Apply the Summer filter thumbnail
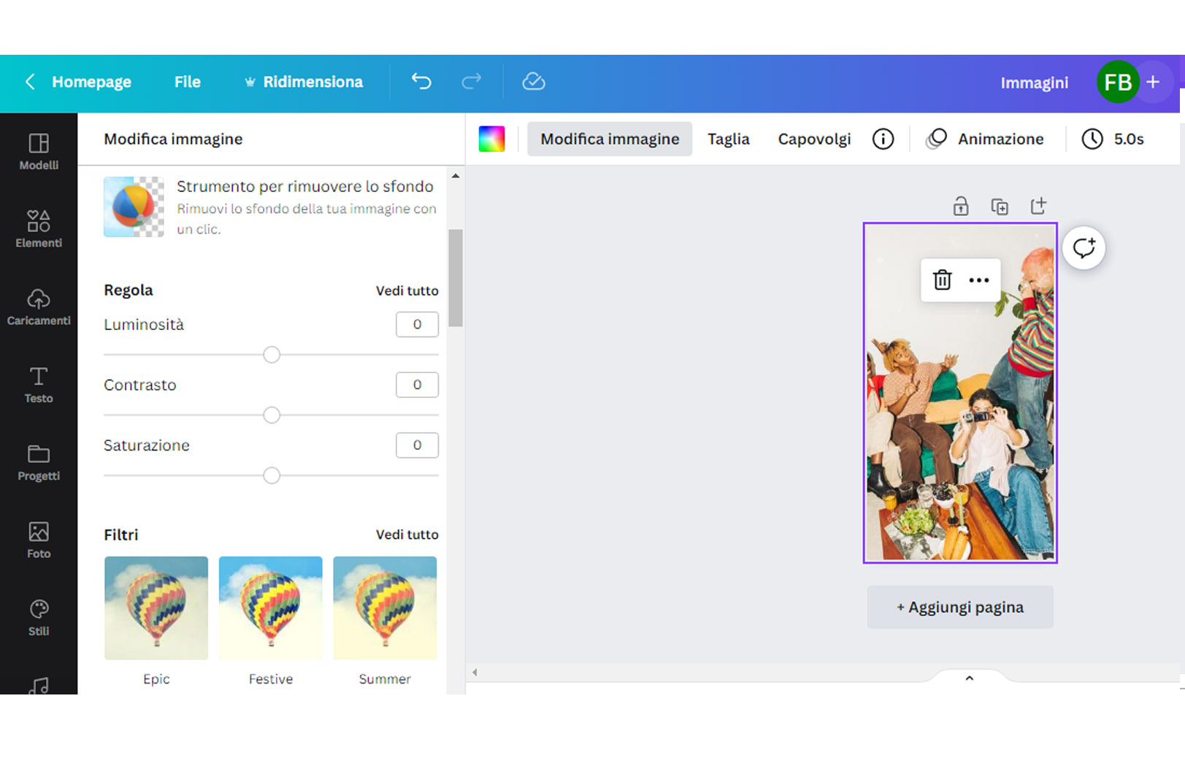Image resolution: width=1185 pixels, height=758 pixels. [x=385, y=608]
